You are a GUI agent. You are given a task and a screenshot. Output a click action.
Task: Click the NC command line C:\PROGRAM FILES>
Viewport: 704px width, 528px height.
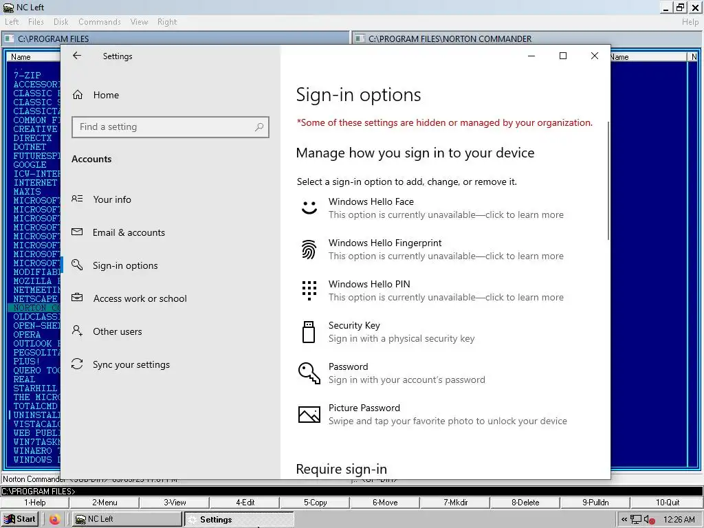pos(352,491)
